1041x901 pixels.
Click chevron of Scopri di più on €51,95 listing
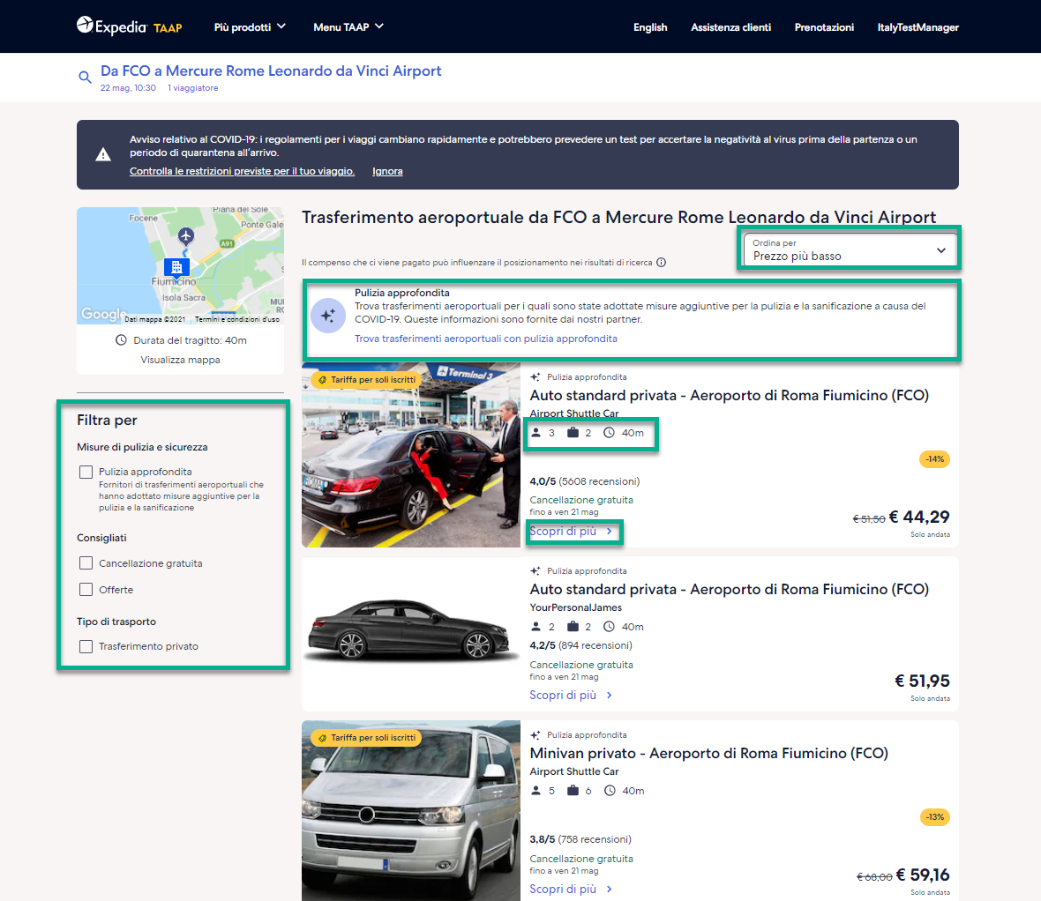(609, 696)
